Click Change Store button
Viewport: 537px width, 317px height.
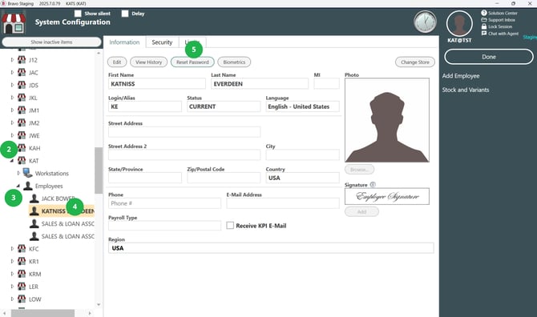tap(415, 62)
